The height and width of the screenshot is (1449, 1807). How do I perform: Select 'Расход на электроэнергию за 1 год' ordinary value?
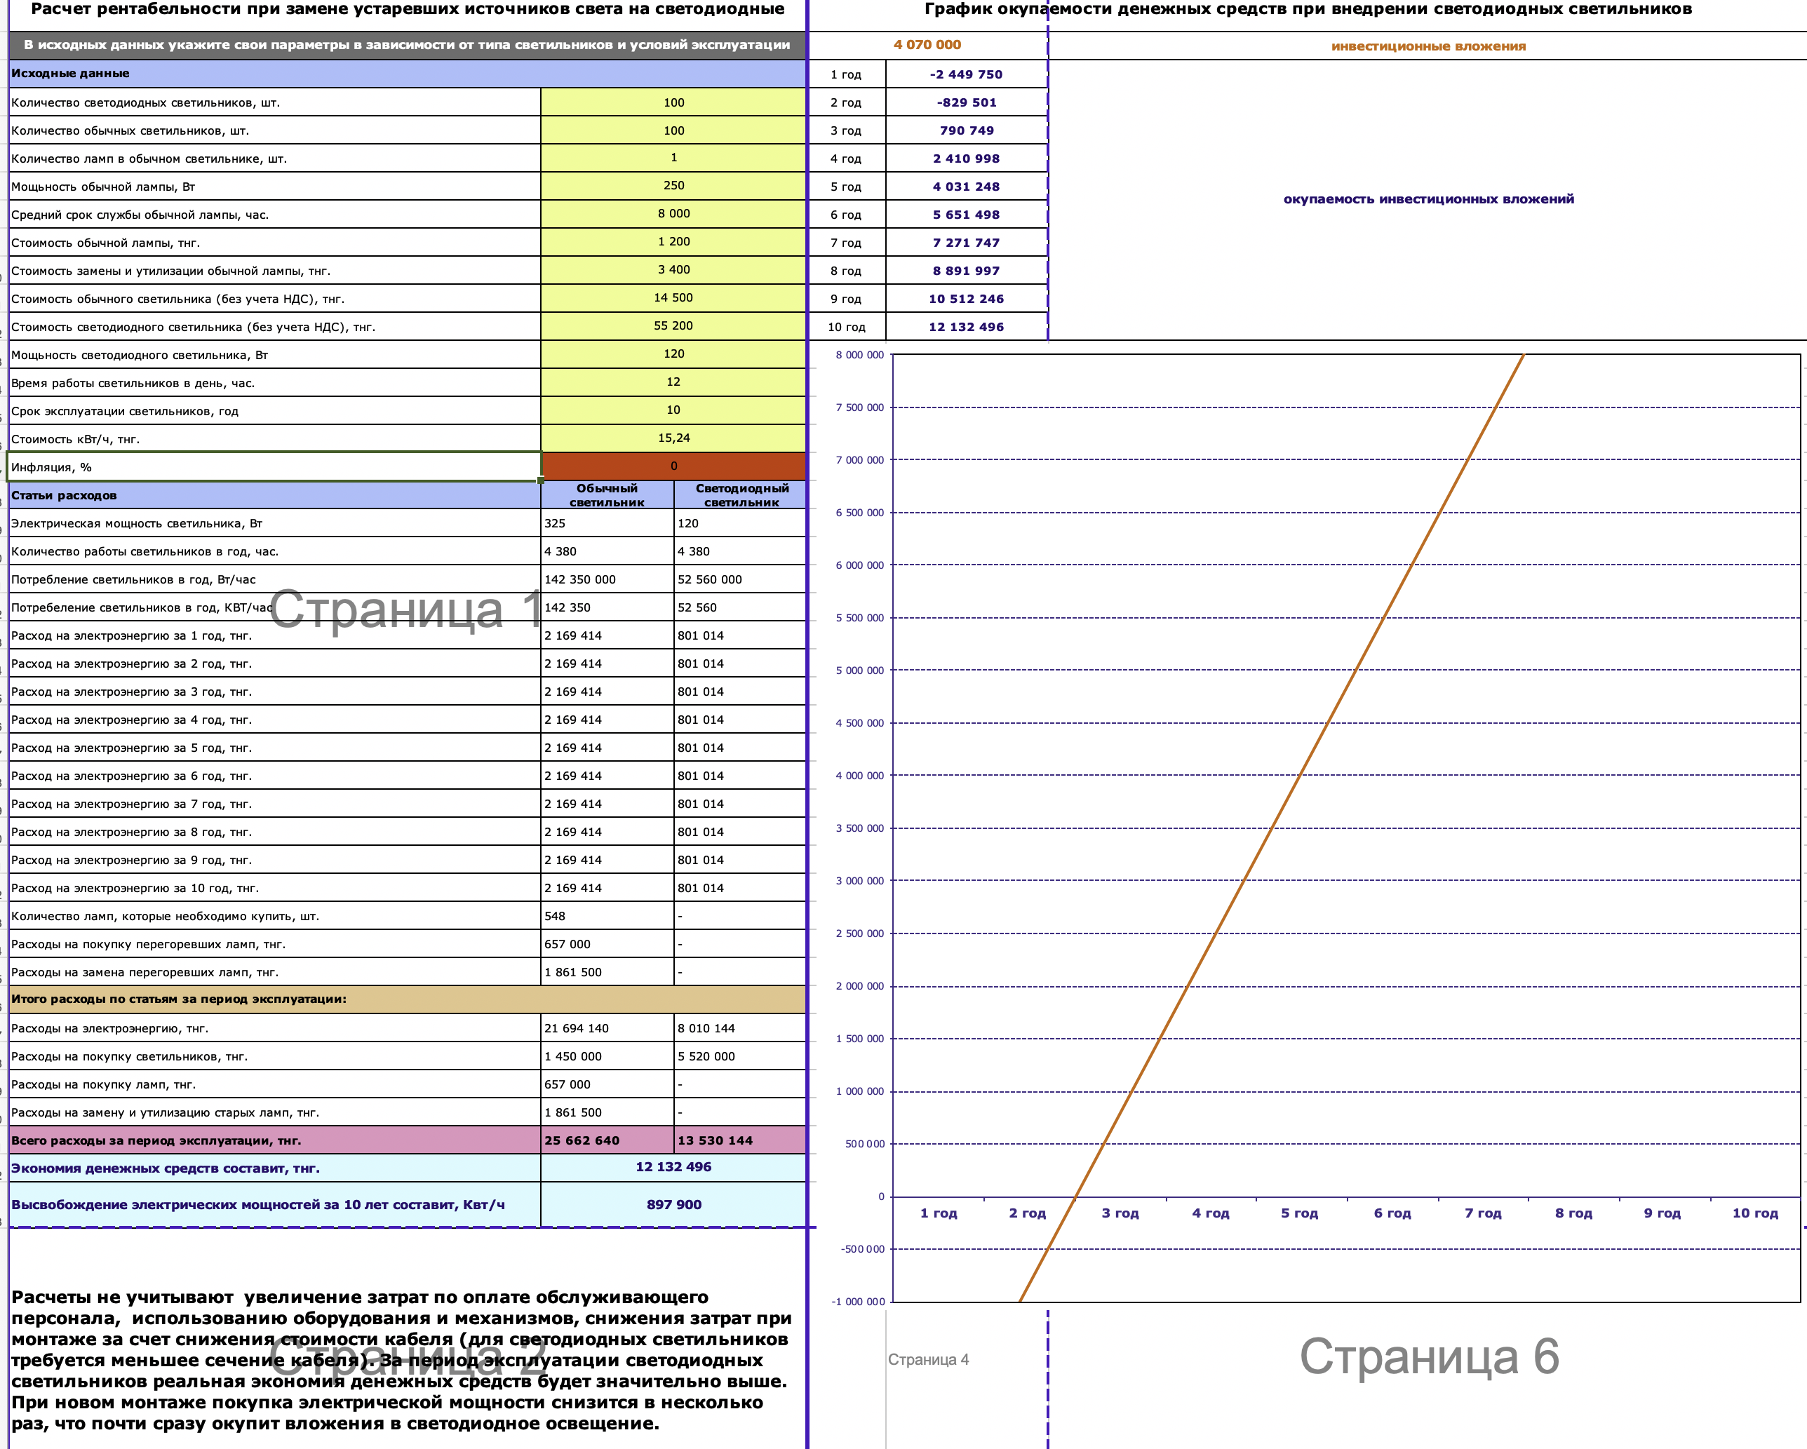tap(607, 636)
